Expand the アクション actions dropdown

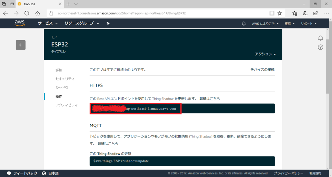coord(265,54)
